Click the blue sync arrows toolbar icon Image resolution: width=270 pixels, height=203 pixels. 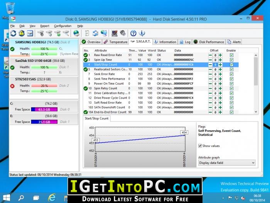tap(95, 33)
